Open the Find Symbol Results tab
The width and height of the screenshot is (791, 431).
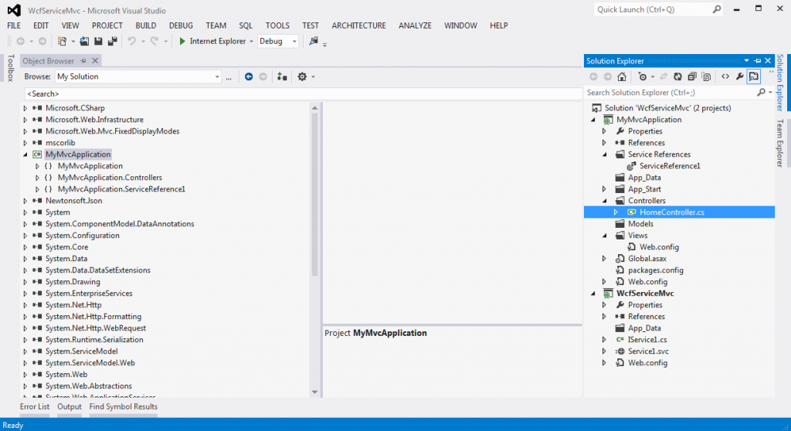point(123,407)
